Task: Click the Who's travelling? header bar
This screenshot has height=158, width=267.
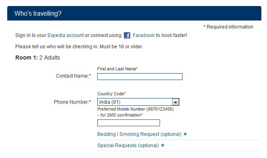Action: (134, 13)
